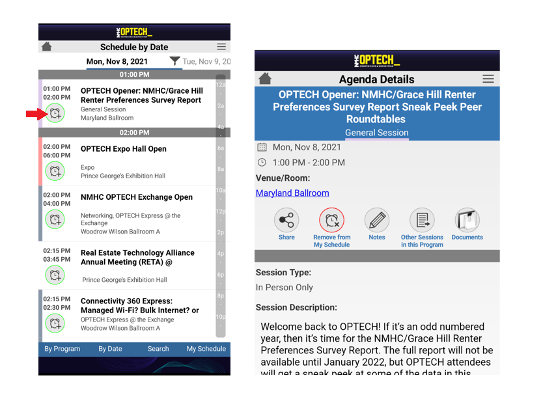Open hamburger menu on Agenda Details screen

(x=488, y=79)
